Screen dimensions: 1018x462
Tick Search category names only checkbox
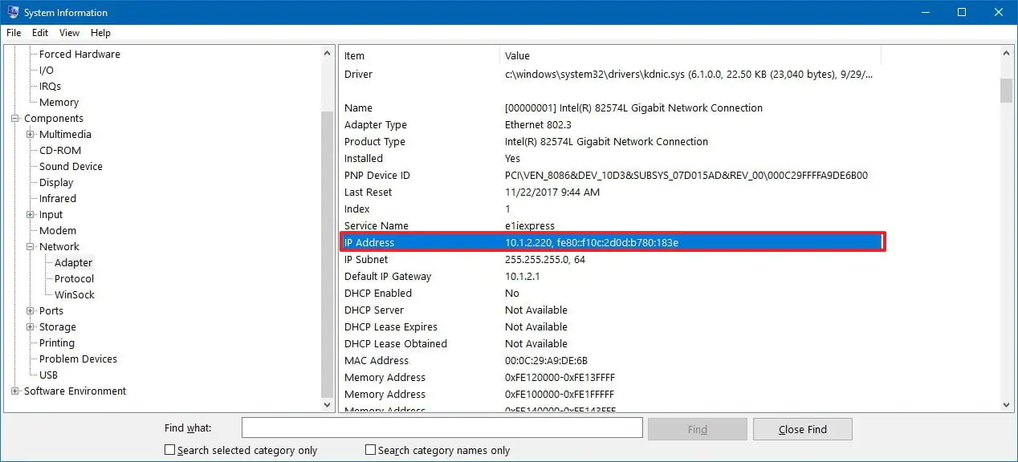click(370, 450)
